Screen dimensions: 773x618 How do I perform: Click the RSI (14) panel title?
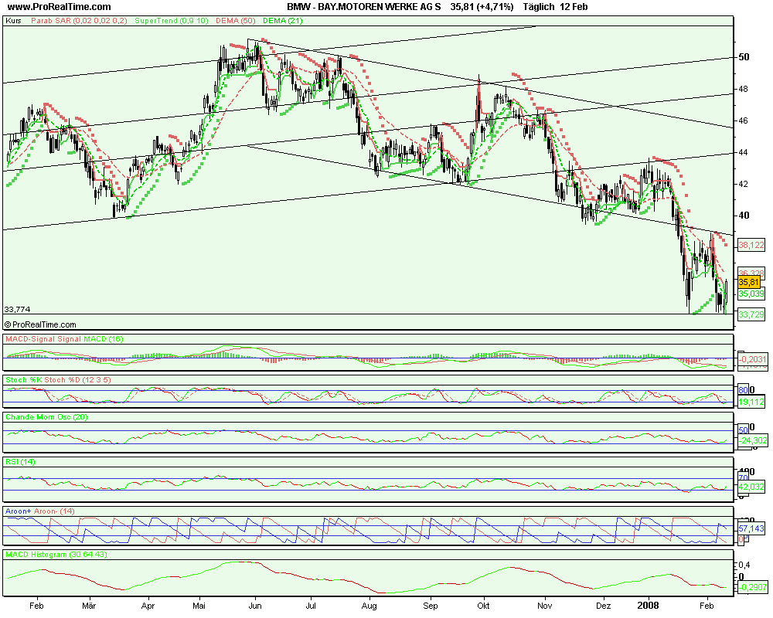tap(20, 462)
